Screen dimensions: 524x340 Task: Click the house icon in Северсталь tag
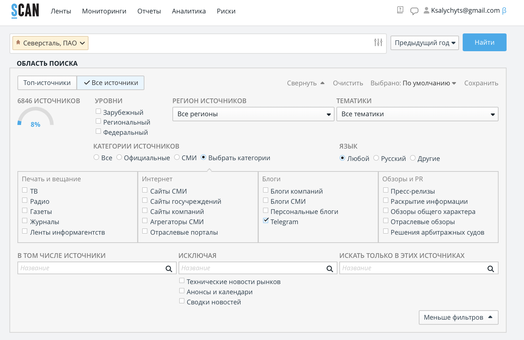[18, 42]
